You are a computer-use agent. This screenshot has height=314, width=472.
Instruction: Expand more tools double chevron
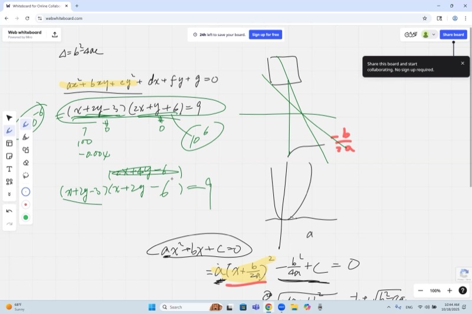9,194
